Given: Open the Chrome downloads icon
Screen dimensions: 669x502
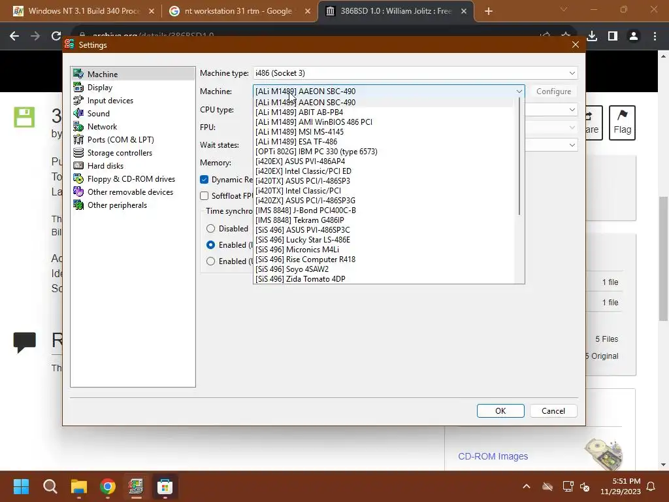Looking at the screenshot, I should (x=592, y=37).
